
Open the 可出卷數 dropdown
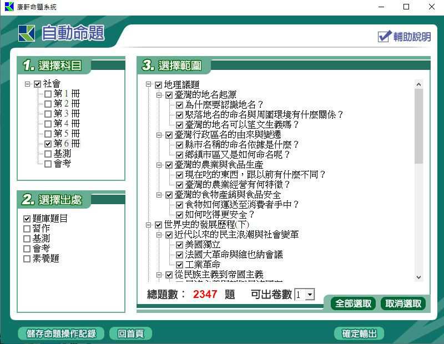[310, 295]
